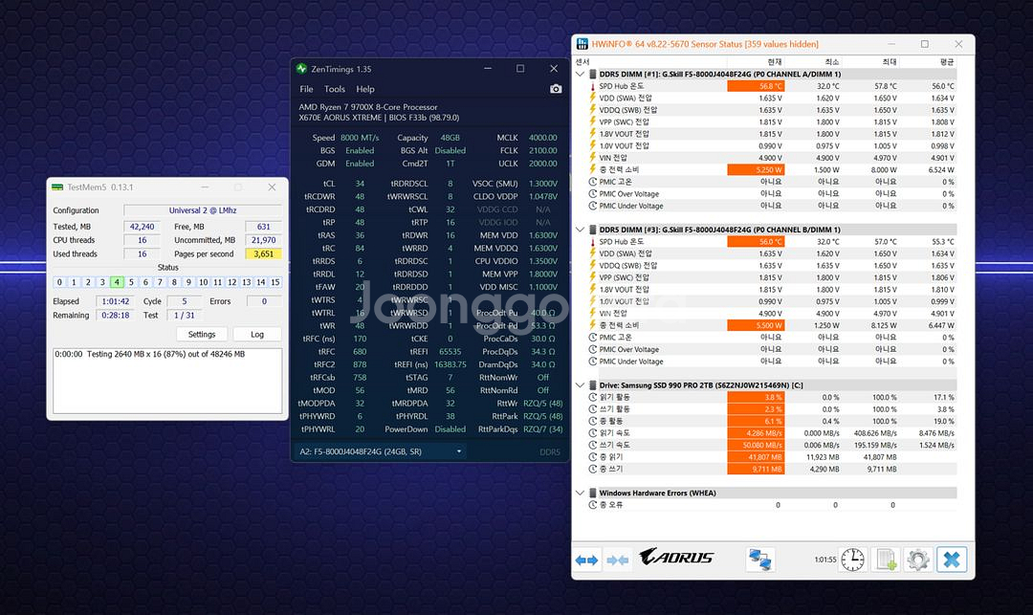Open the HWiNFO network remote monitors icon

(760, 559)
